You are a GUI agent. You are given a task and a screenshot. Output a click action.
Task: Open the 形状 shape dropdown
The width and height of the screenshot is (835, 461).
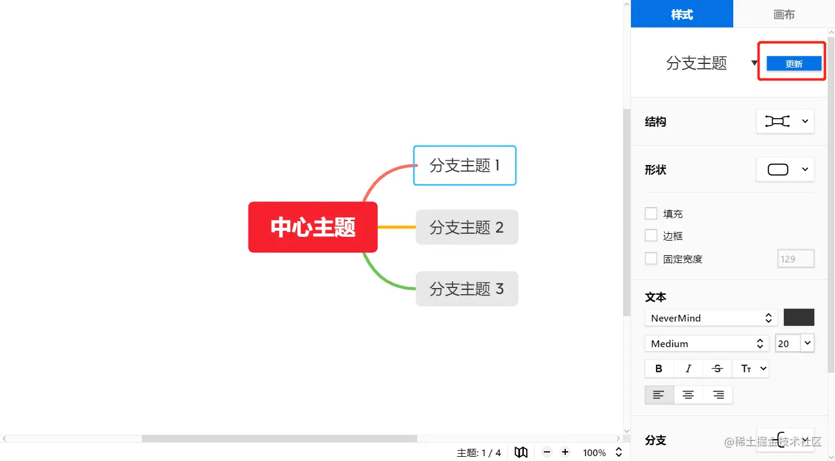pos(785,169)
